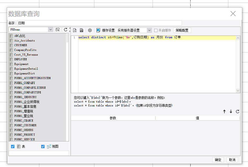
Task: Cancel with the 取消 button
Action: click(232, 160)
